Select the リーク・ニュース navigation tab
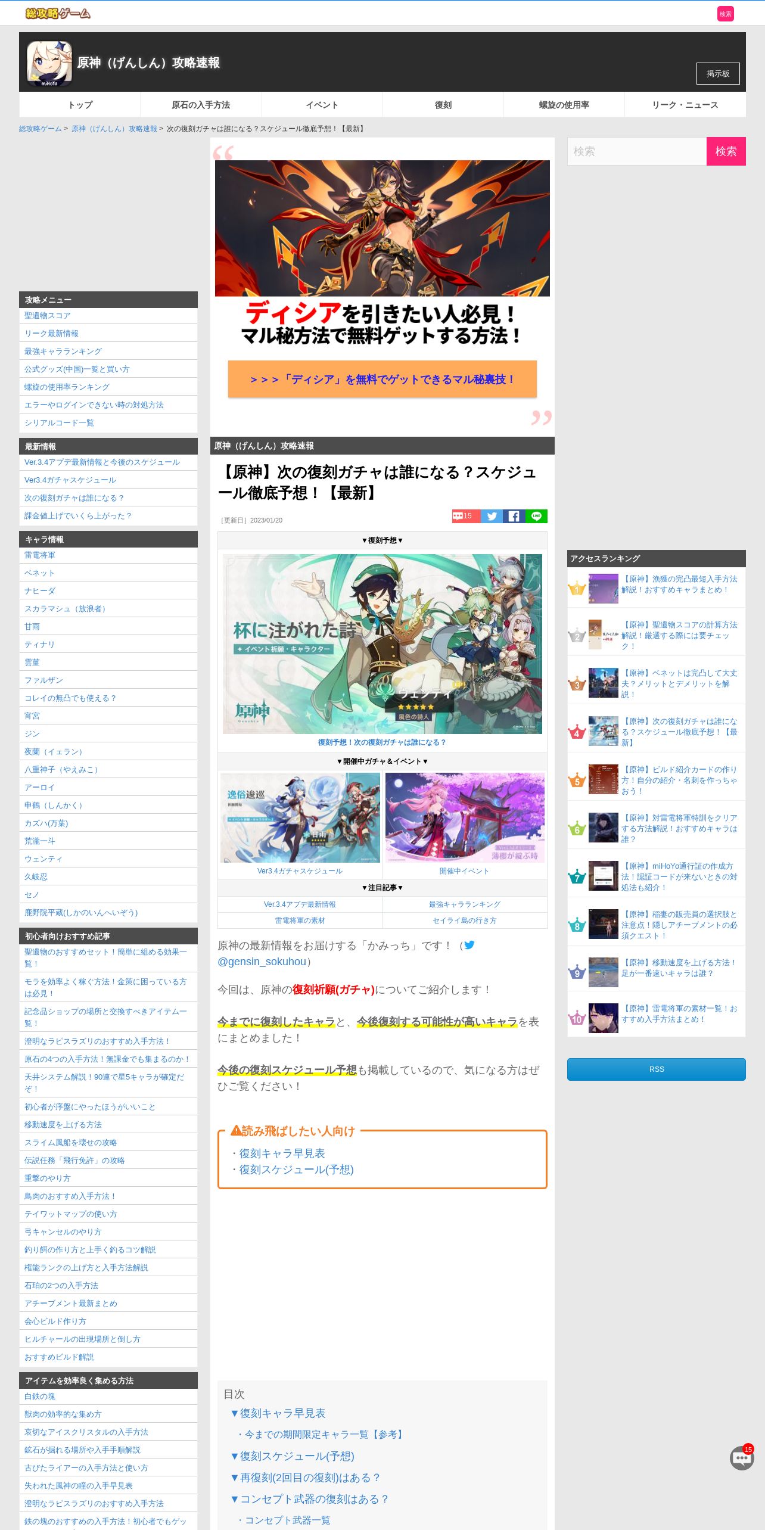This screenshot has height=1530, width=765. (685, 105)
